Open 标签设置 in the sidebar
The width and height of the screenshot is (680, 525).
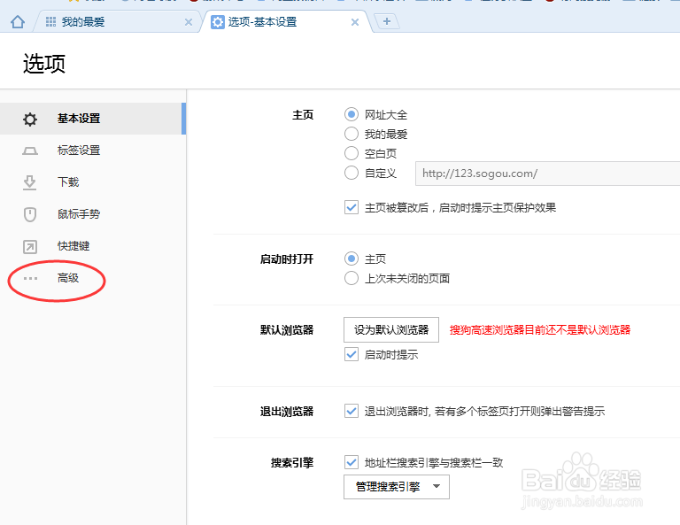[x=93, y=151]
